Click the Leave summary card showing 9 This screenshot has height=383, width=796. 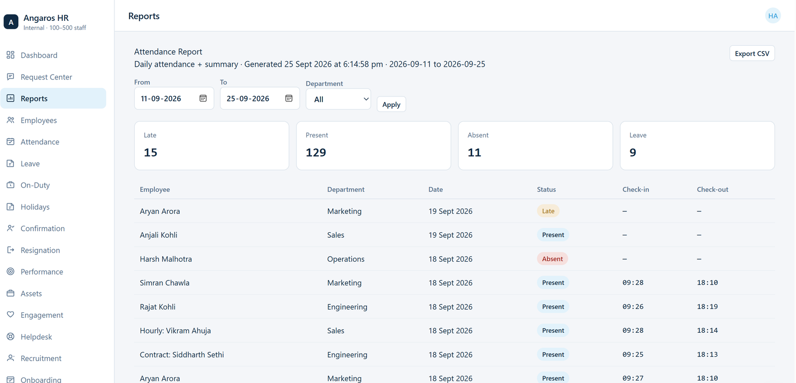point(697,146)
